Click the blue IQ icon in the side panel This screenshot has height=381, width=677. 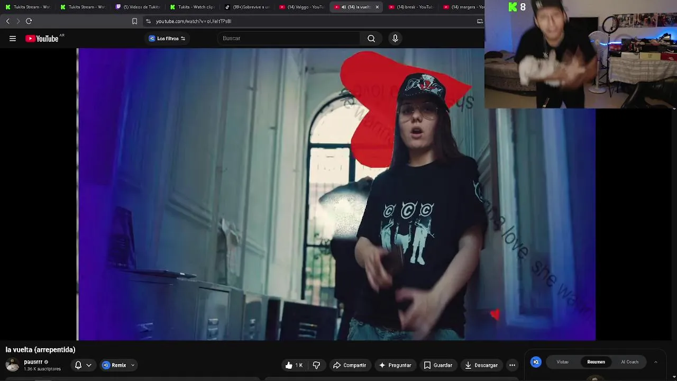pos(536,362)
